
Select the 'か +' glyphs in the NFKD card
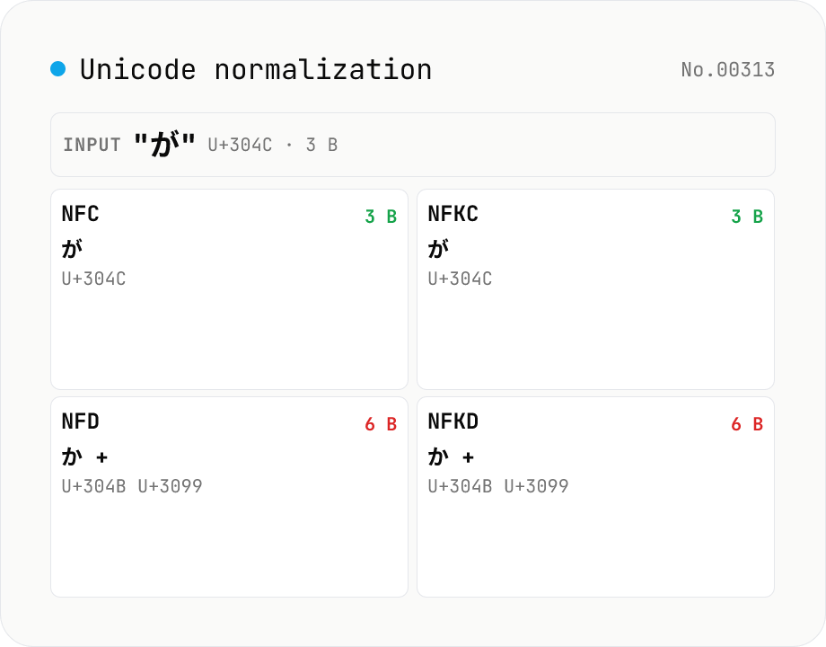451,456
